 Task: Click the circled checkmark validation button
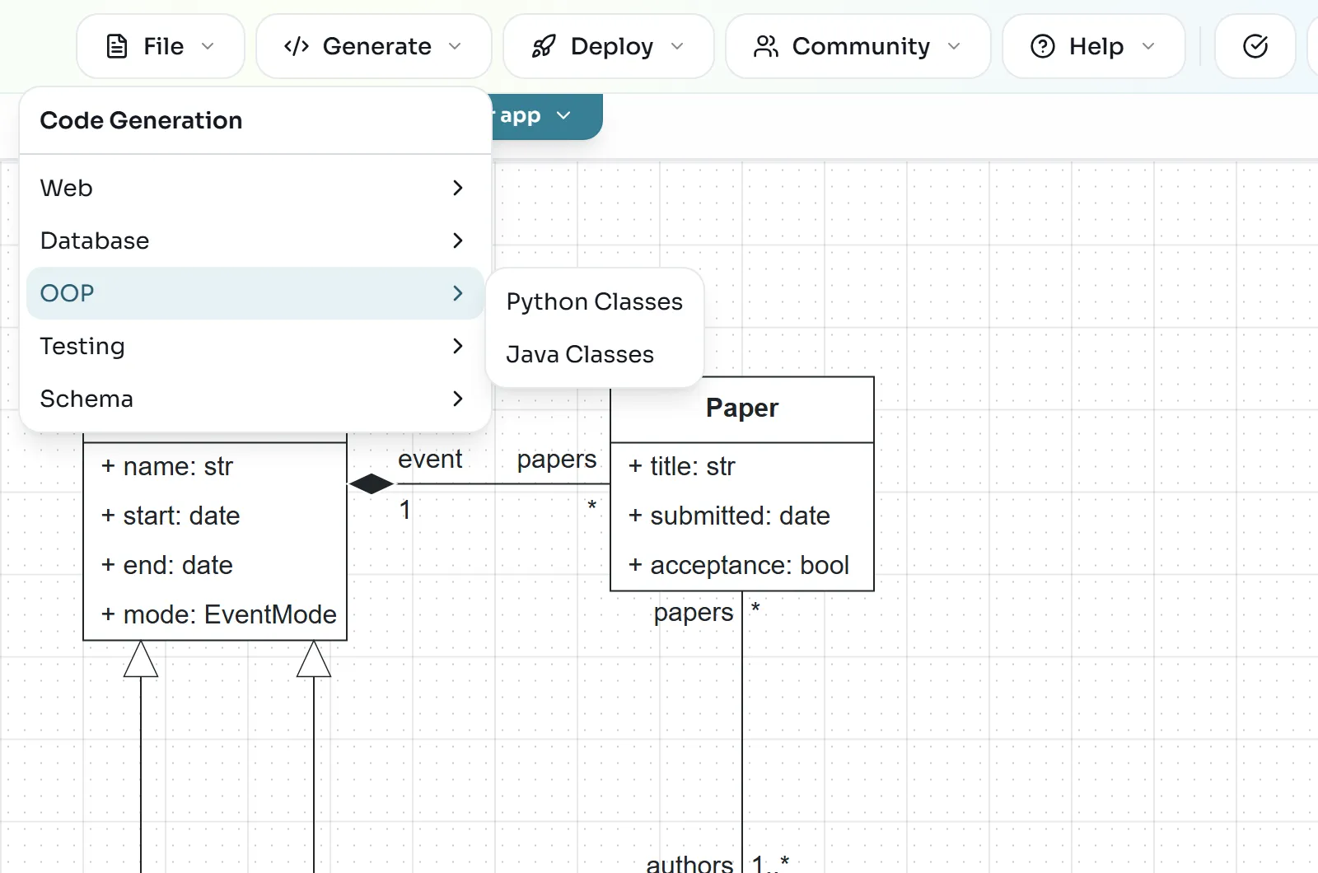(1255, 46)
